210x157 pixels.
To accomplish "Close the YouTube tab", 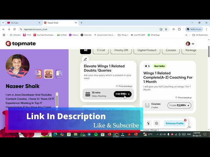I will point(39,23).
